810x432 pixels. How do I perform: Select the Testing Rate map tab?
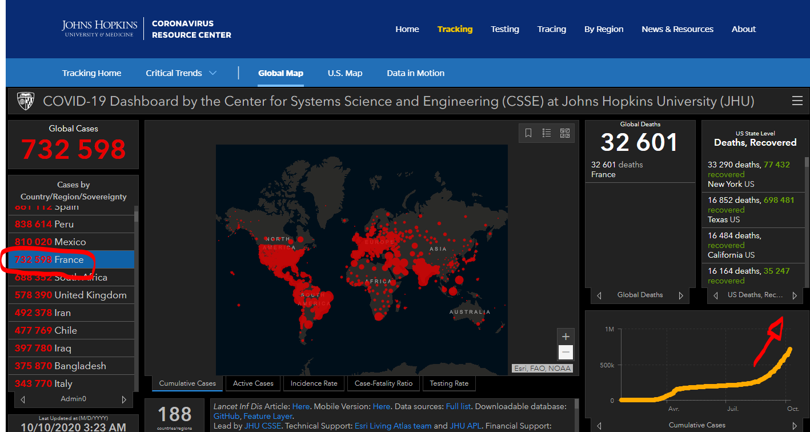coord(449,383)
